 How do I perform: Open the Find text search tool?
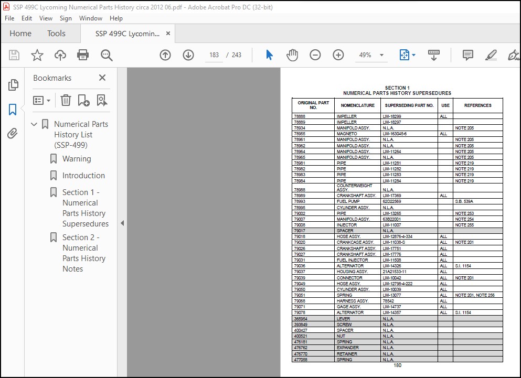[107, 55]
